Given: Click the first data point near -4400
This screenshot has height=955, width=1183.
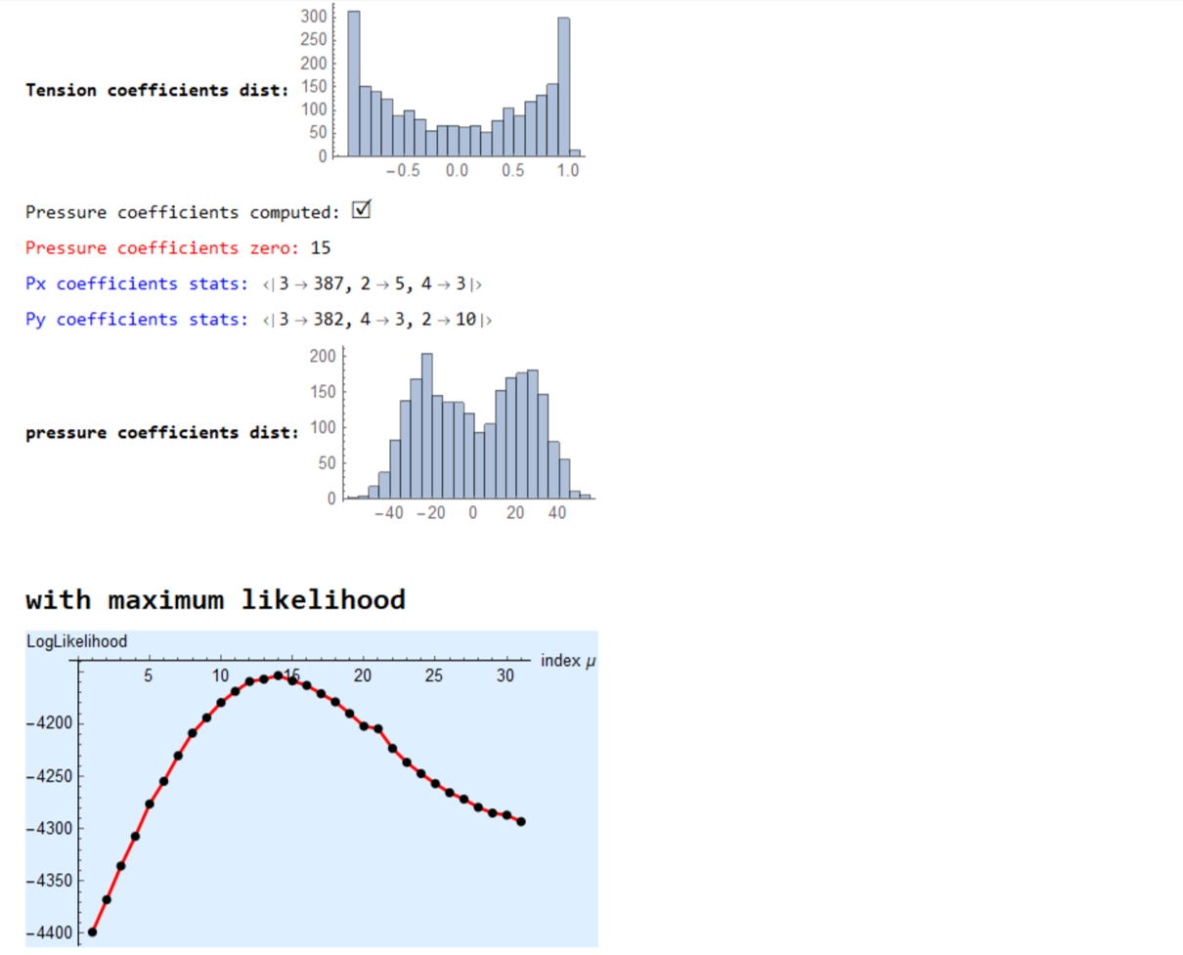Looking at the screenshot, I should 92,932.
